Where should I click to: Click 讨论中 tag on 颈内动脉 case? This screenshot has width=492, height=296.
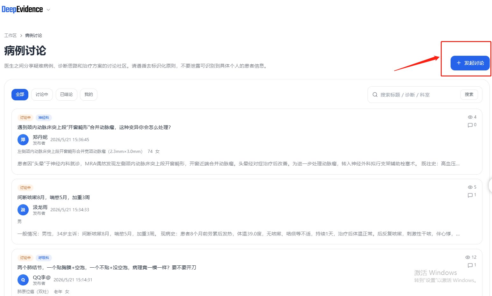25,118
